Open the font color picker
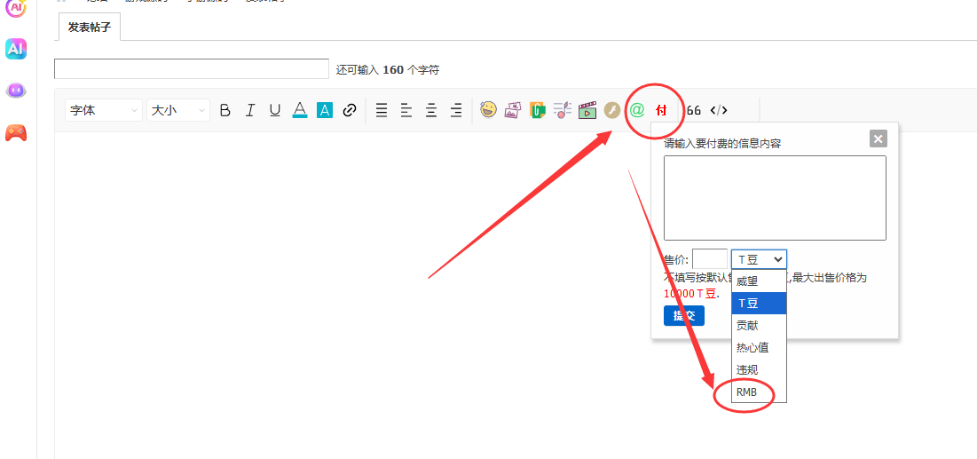977x459 pixels. coord(300,110)
